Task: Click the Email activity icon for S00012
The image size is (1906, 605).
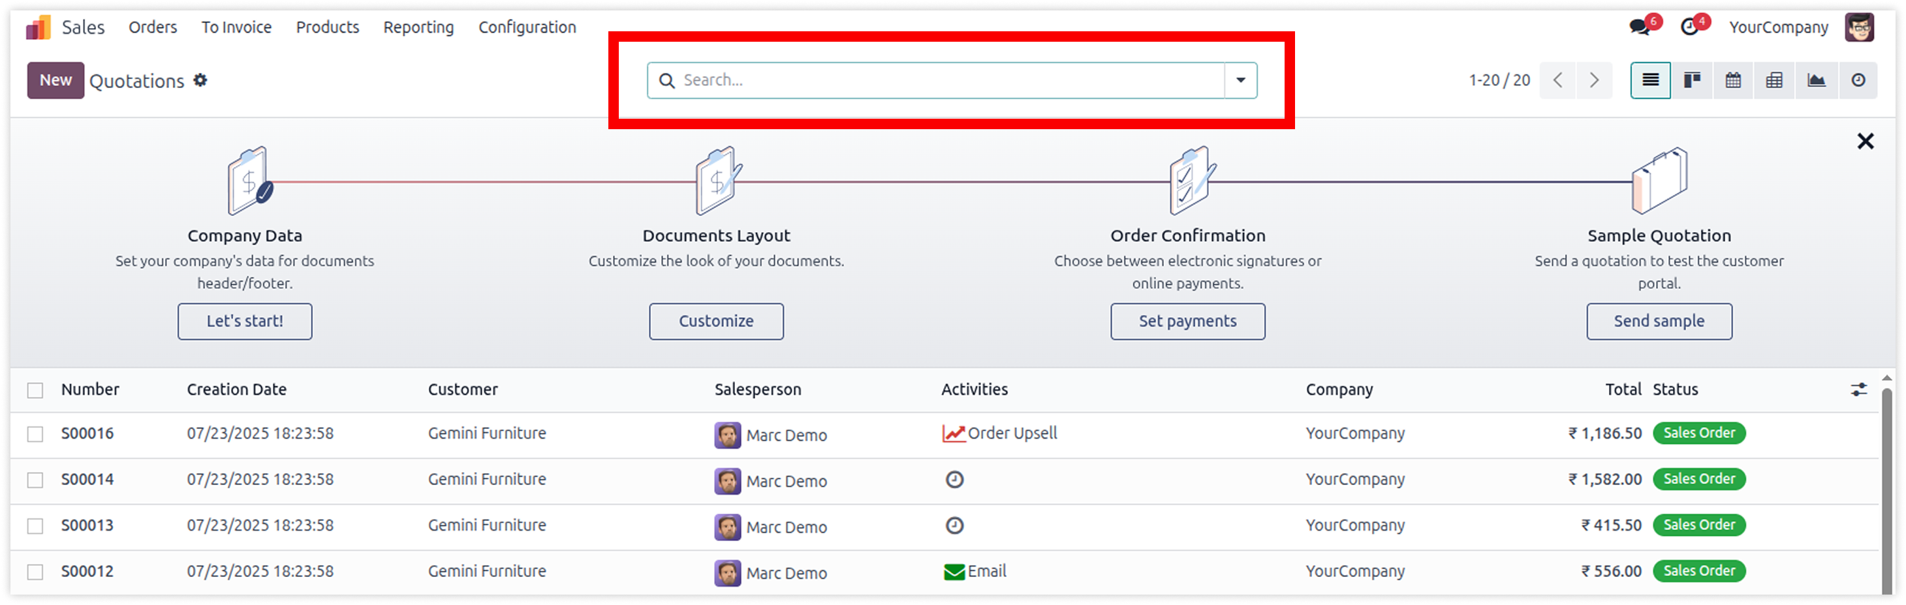Action: (x=954, y=572)
